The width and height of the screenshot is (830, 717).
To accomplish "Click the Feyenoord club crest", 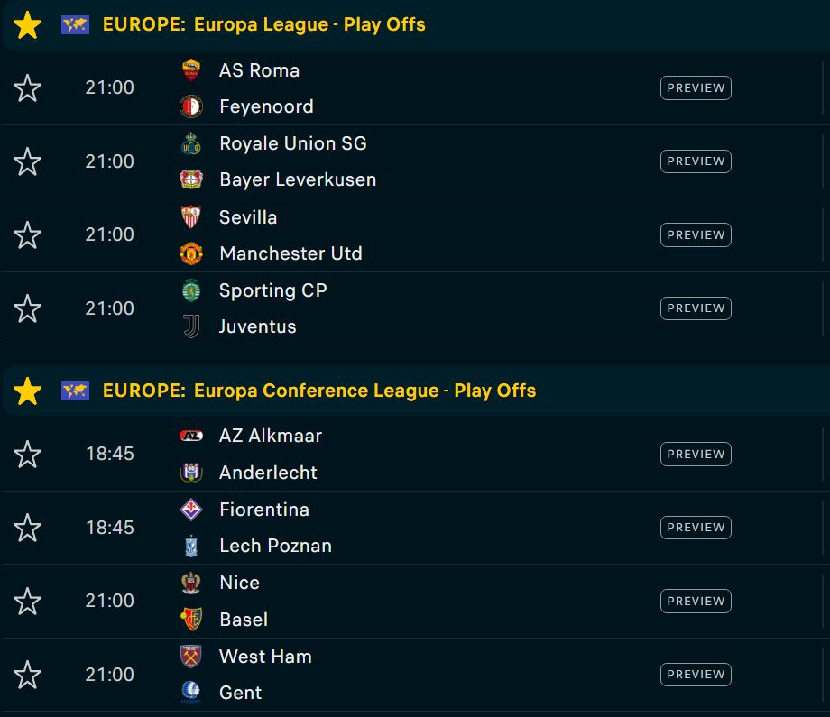I will (x=191, y=106).
